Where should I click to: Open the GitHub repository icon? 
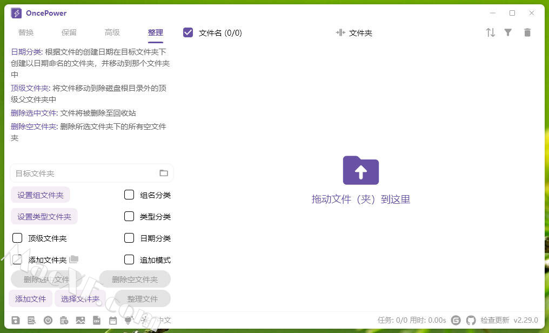471,320
